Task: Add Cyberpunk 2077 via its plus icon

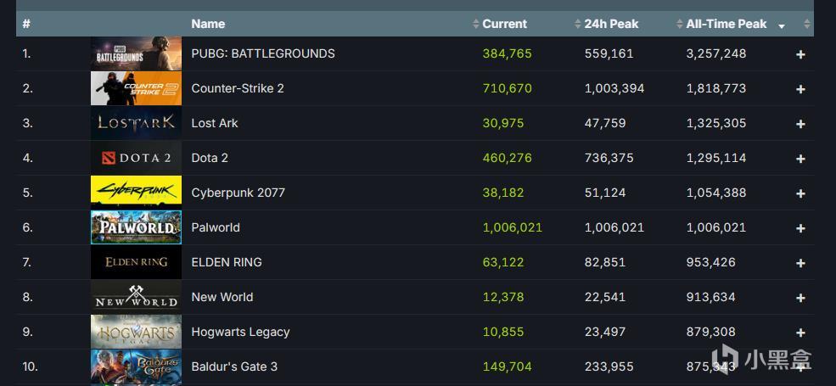Action: tap(800, 193)
